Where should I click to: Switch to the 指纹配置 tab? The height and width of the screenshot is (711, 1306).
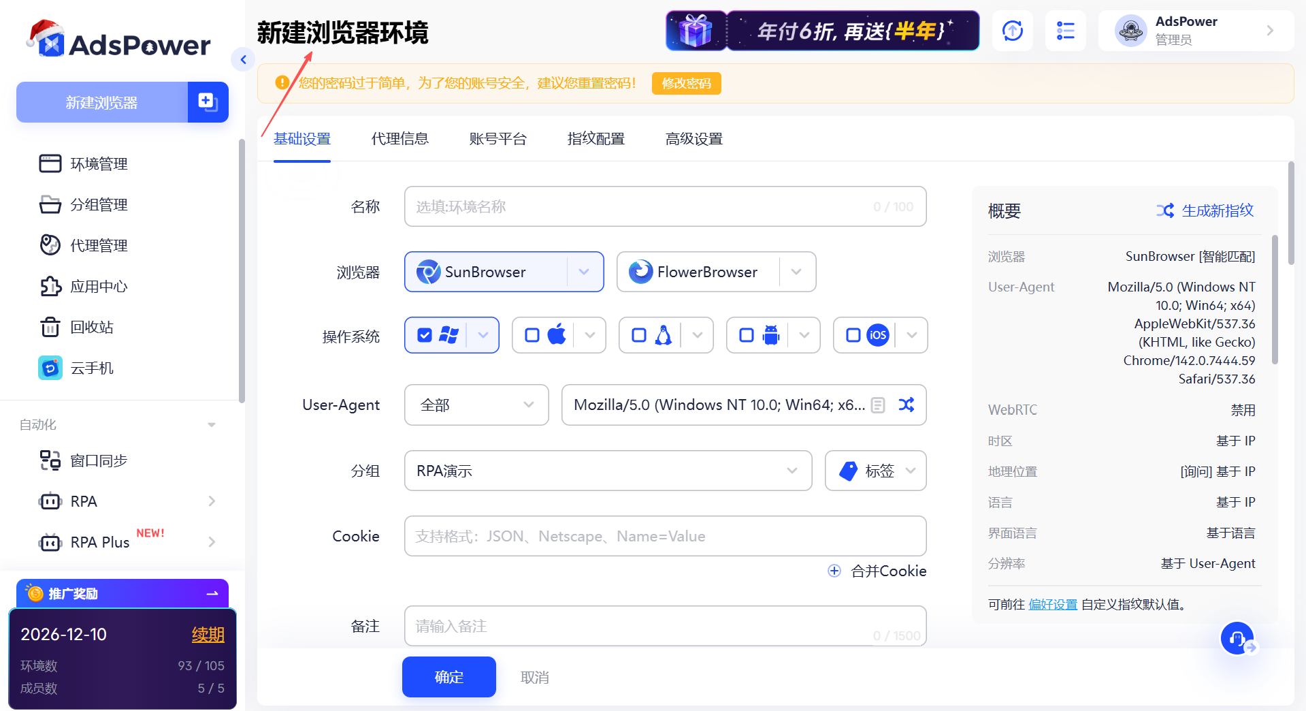pos(595,139)
